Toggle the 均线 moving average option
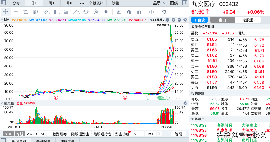 click(x=19, y=134)
